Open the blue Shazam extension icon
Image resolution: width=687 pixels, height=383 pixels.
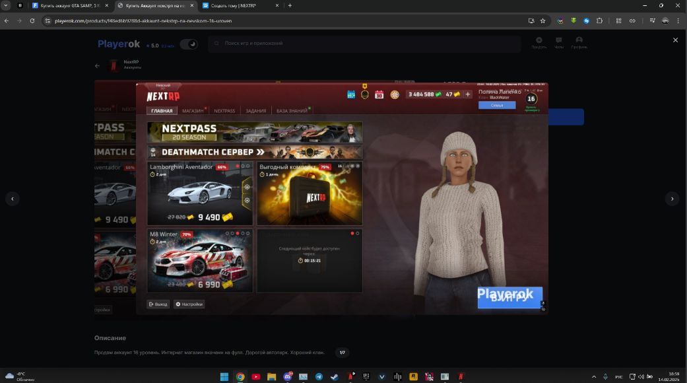(586, 20)
